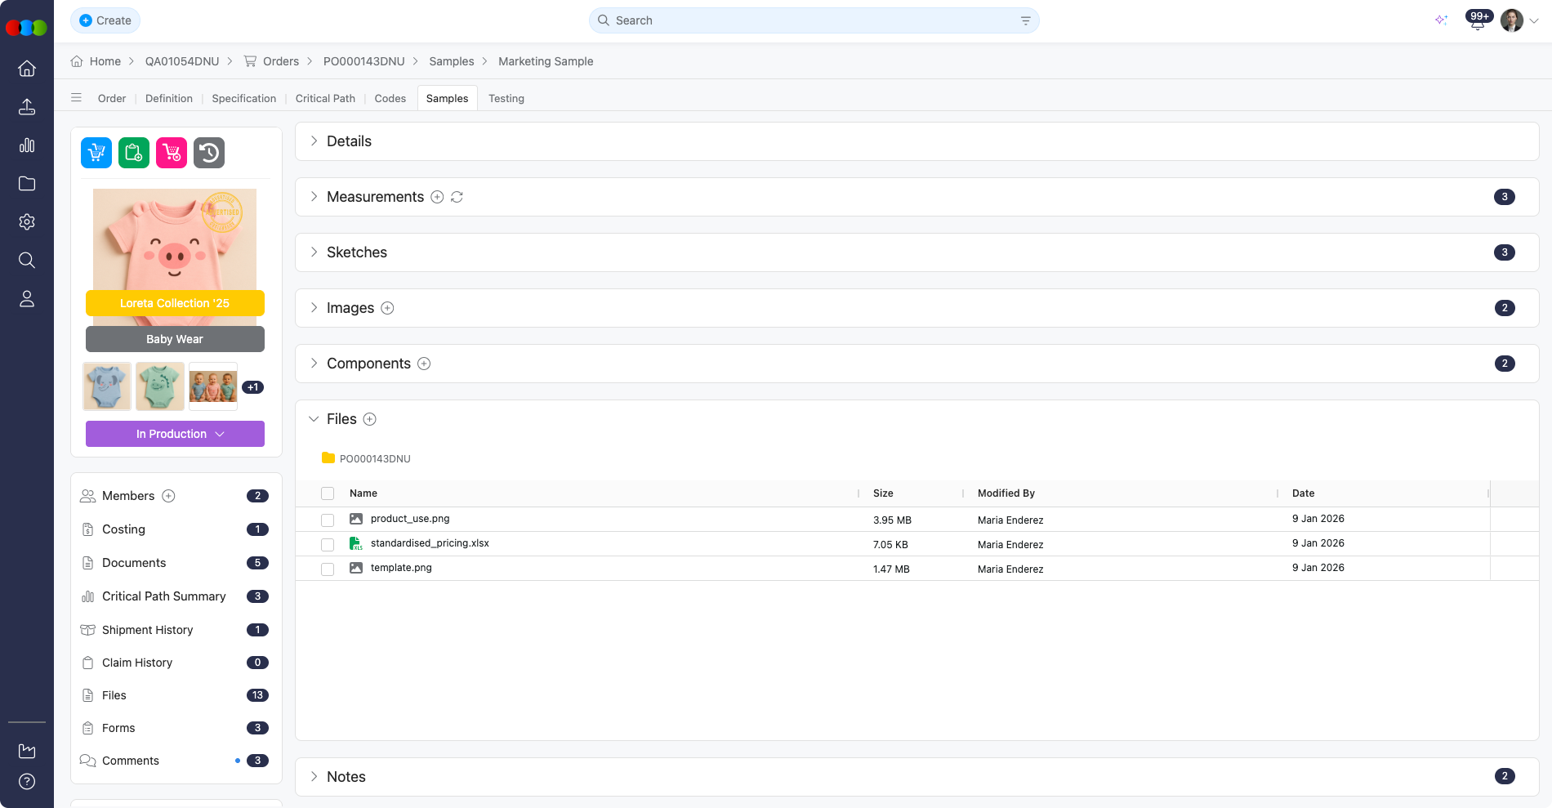Click the pink cart action icon

pos(172,153)
